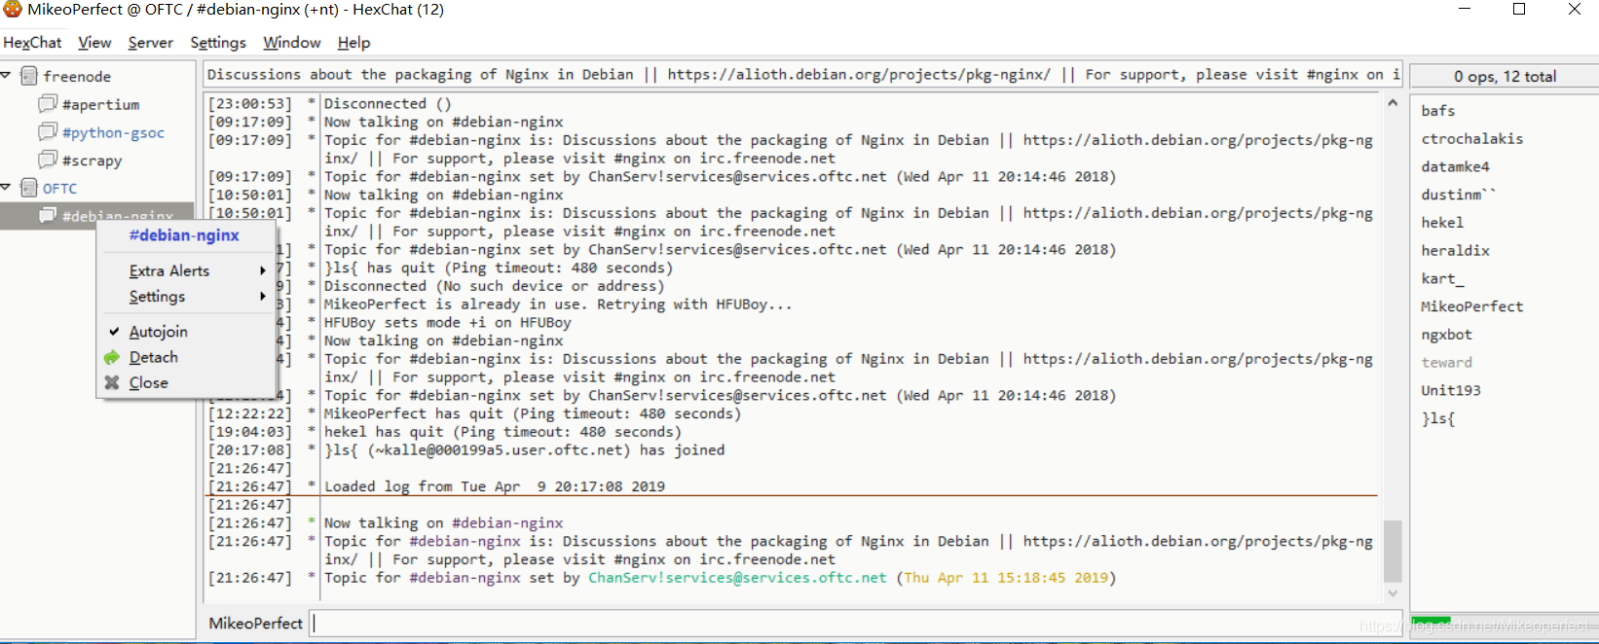The width and height of the screenshot is (1599, 644).
Task: Click the lag meter green bar
Action: click(1431, 621)
